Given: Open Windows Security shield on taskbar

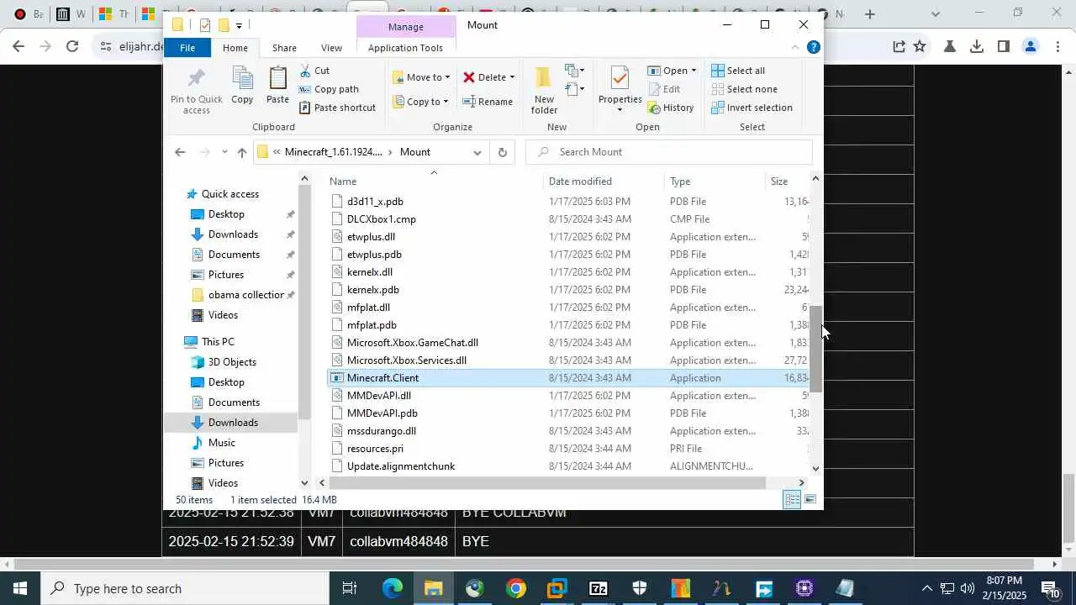Looking at the screenshot, I should point(639,588).
